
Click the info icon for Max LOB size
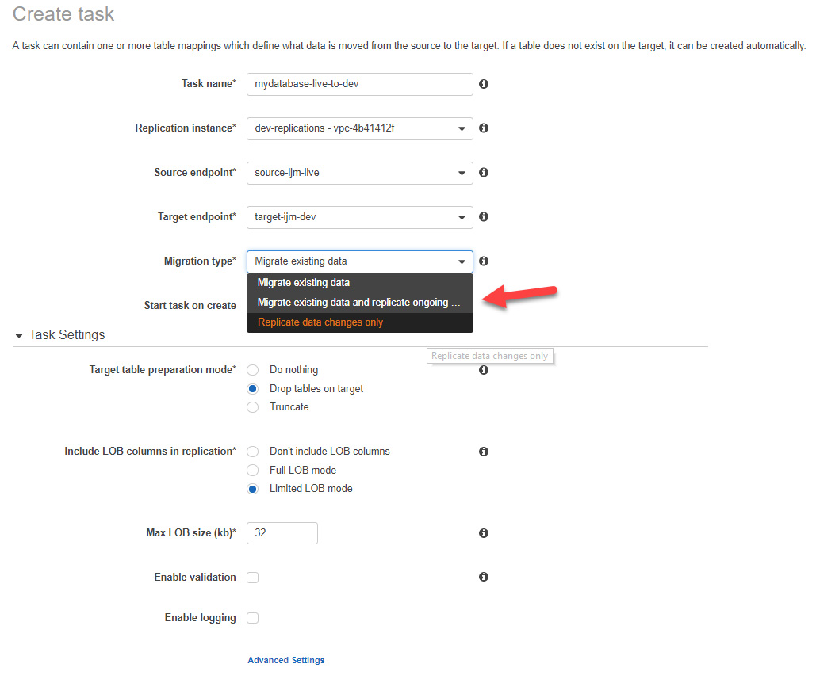[x=484, y=533]
